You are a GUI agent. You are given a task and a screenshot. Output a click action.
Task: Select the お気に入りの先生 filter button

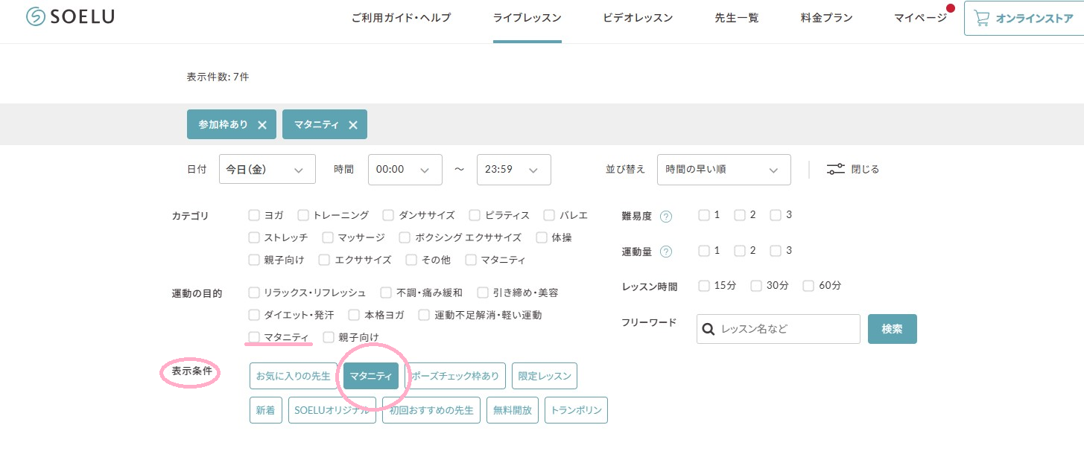point(293,376)
